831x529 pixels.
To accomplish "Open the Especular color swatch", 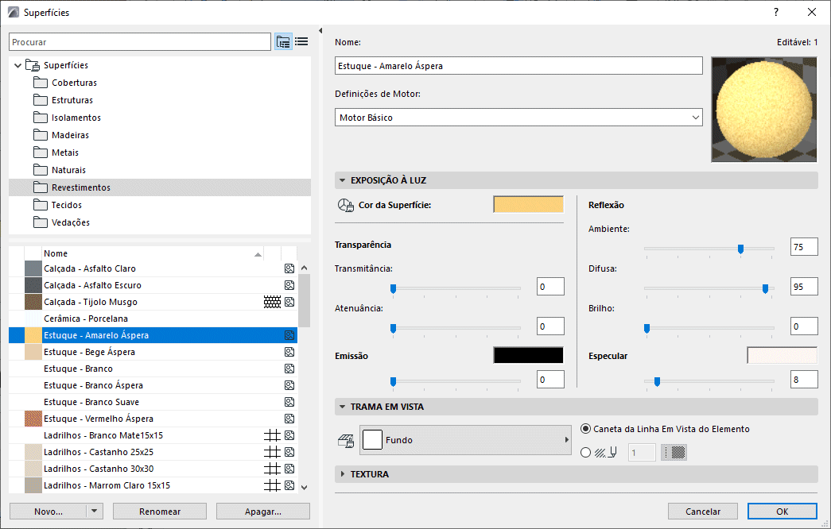I will tap(782, 355).
